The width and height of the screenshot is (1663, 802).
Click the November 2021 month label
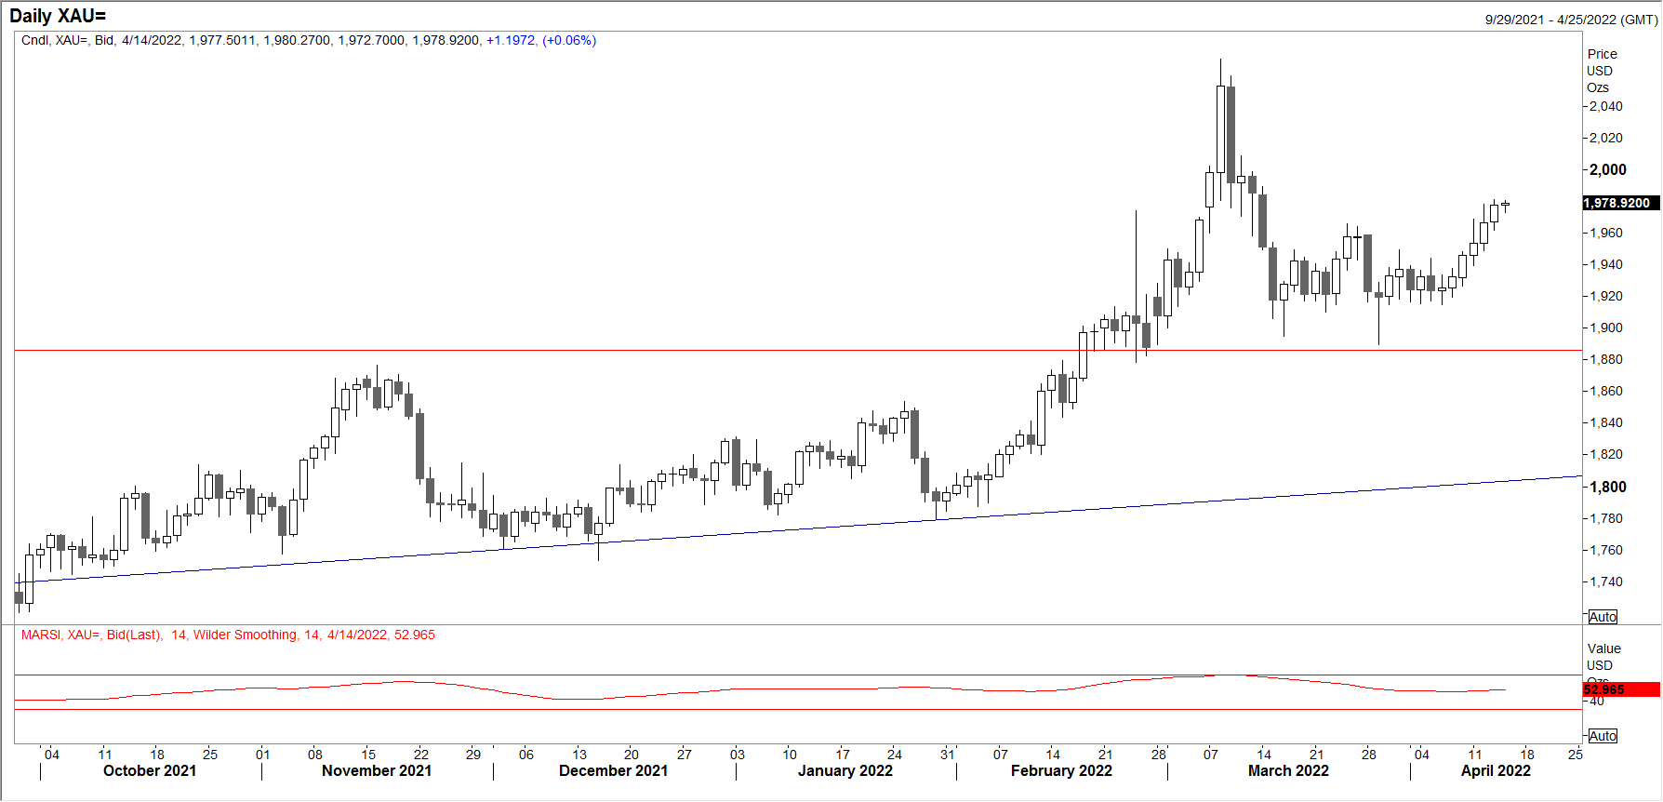[377, 770]
